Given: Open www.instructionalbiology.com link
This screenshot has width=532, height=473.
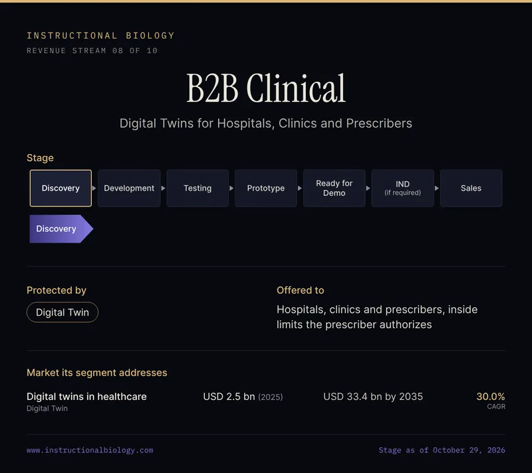Looking at the screenshot, I should coord(90,450).
